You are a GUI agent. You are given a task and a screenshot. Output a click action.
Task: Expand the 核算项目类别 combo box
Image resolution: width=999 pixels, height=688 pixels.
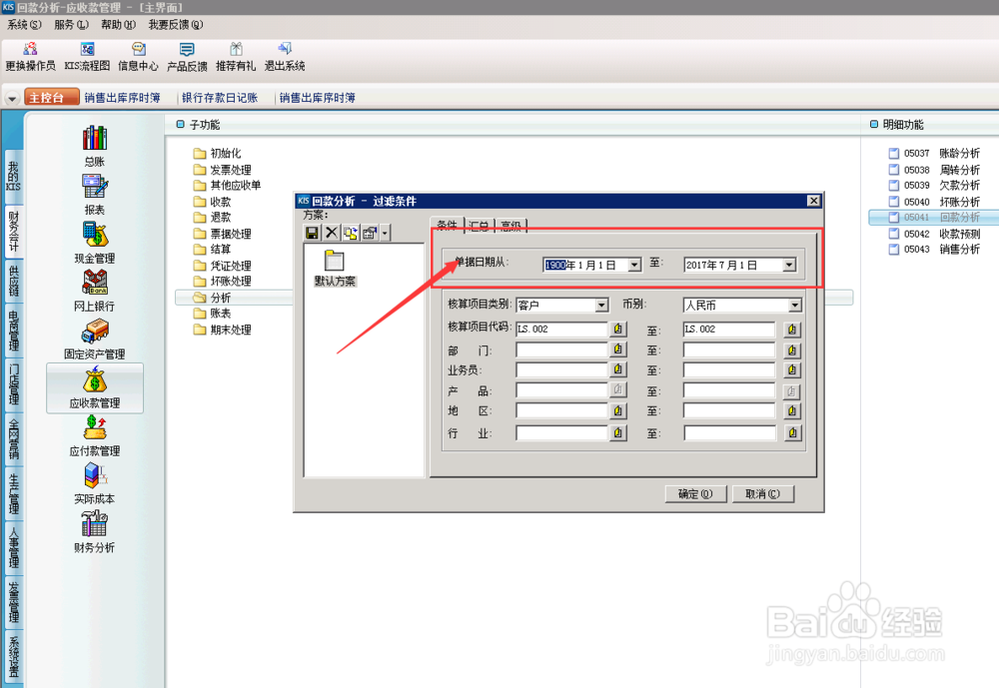[x=602, y=306]
